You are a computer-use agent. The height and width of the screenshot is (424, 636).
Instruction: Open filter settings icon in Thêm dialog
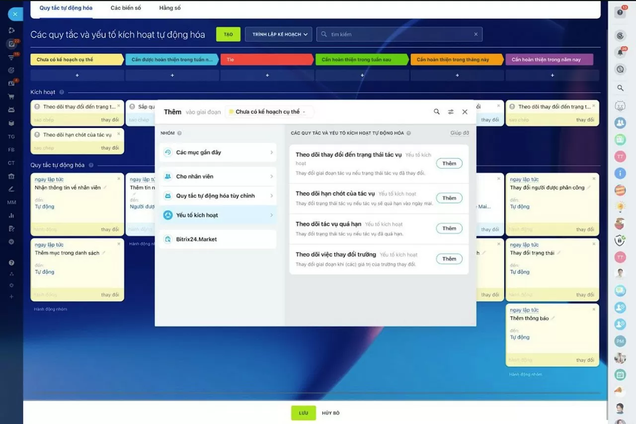(x=451, y=112)
